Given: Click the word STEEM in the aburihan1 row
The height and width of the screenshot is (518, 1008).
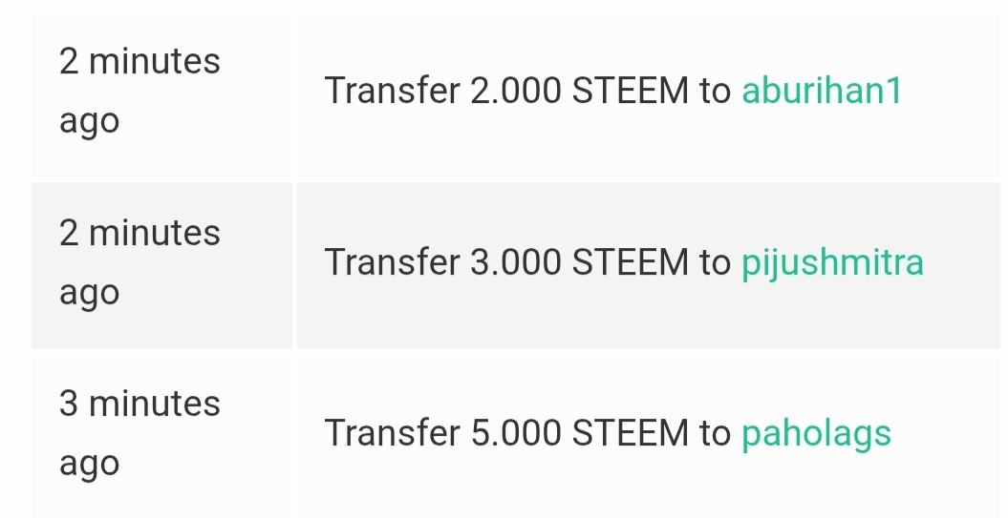Looking at the screenshot, I should [630, 91].
